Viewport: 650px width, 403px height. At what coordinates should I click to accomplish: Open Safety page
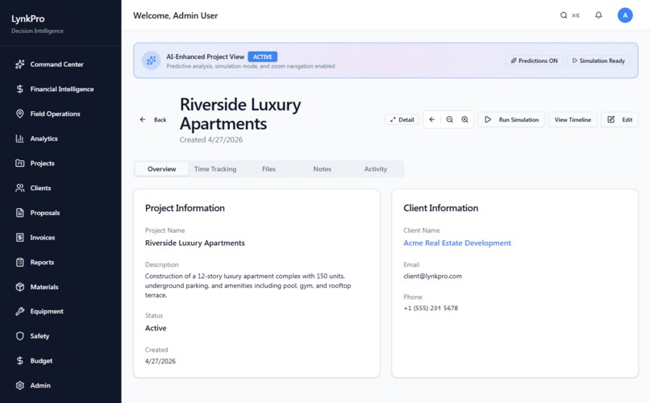(x=40, y=336)
